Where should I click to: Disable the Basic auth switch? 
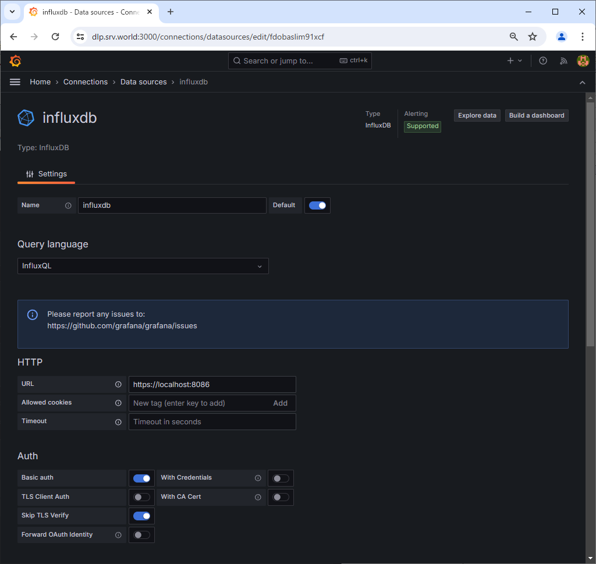click(x=141, y=478)
